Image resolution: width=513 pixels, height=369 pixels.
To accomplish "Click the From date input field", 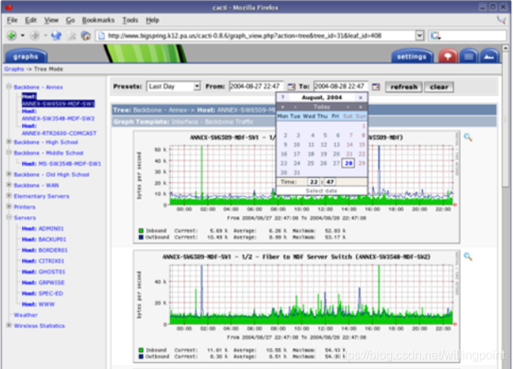I will click(257, 86).
